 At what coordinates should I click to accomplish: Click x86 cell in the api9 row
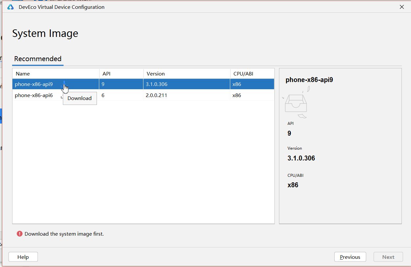[237, 84]
